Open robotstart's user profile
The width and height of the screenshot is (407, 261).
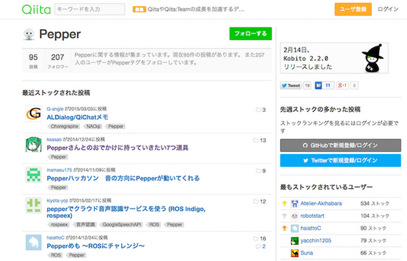(313, 216)
